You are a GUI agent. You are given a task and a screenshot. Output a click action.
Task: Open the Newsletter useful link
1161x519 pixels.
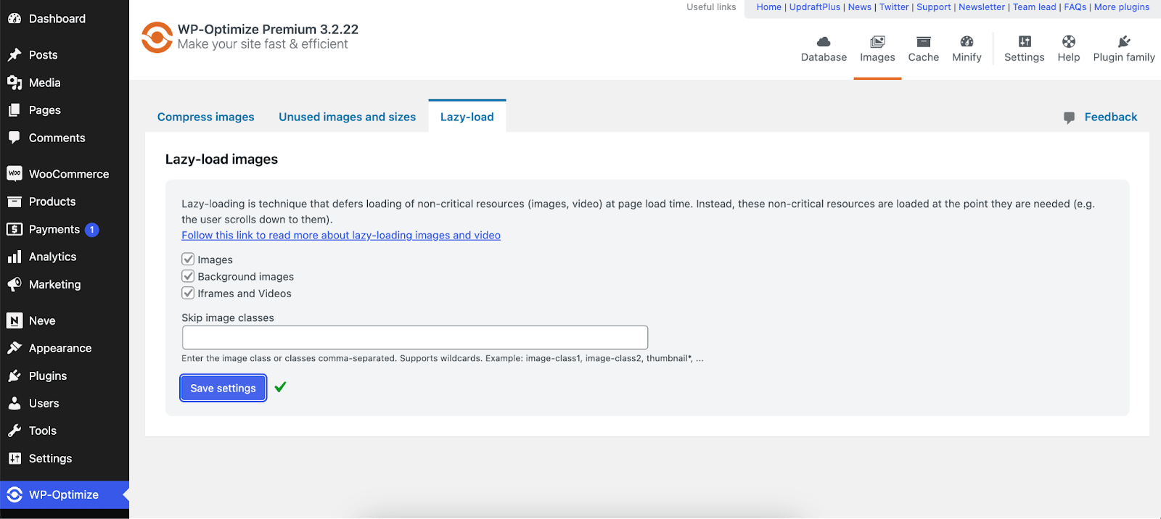tap(982, 7)
